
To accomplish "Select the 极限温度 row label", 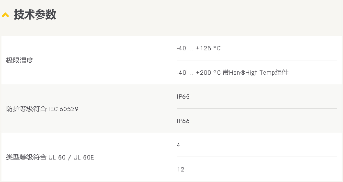I will (20, 60).
